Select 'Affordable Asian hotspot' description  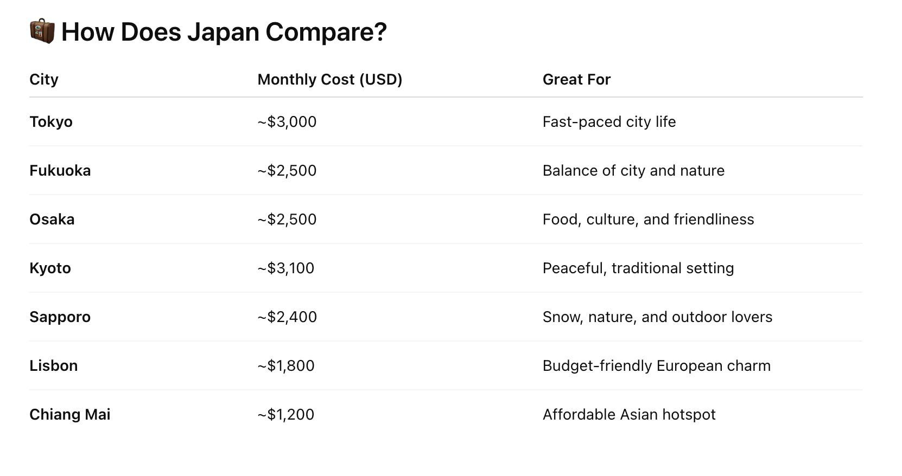pyautogui.click(x=629, y=415)
